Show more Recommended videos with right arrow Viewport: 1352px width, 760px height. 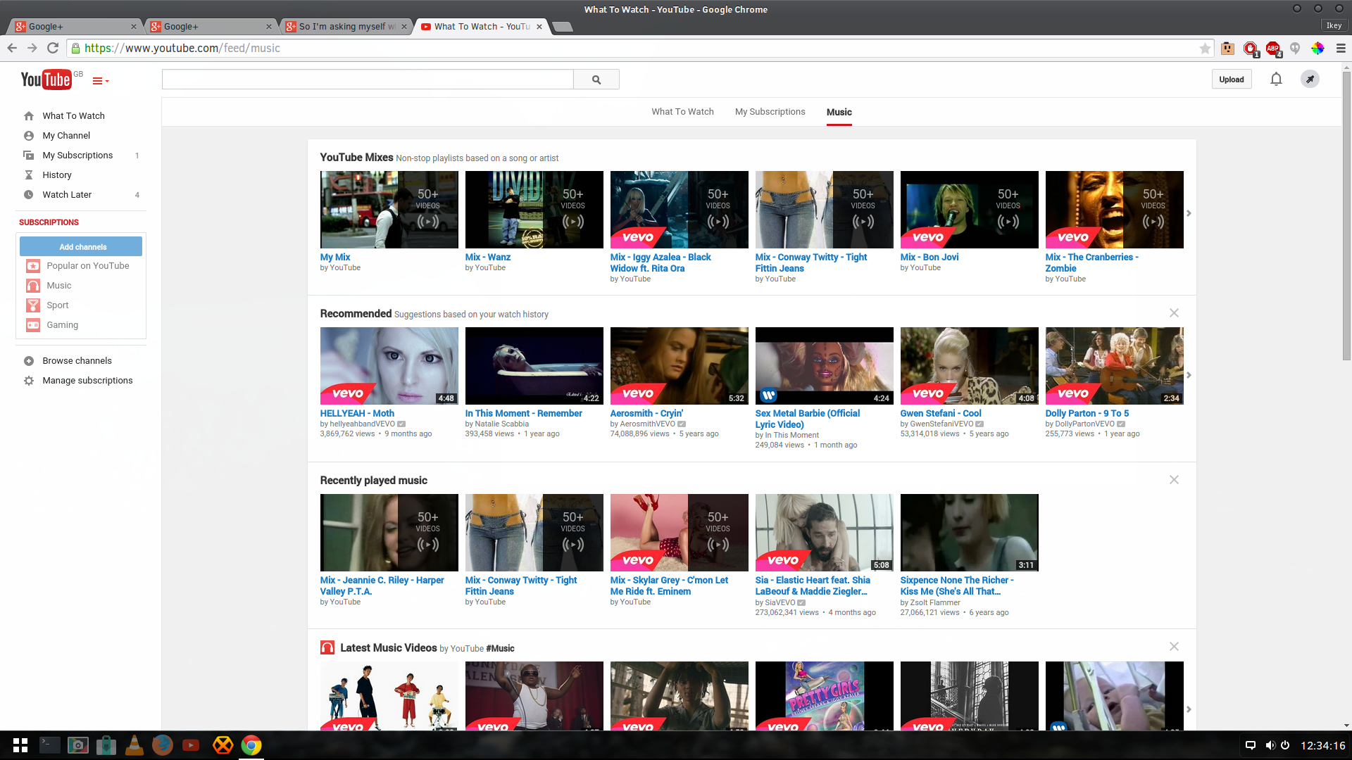pos(1189,375)
